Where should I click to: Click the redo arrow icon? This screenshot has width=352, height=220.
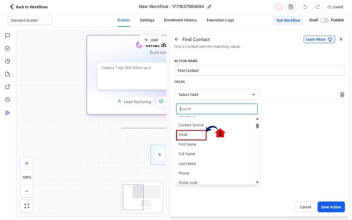[x=317, y=7]
